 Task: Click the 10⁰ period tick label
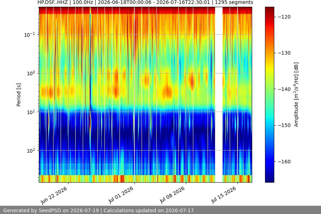point(31,73)
